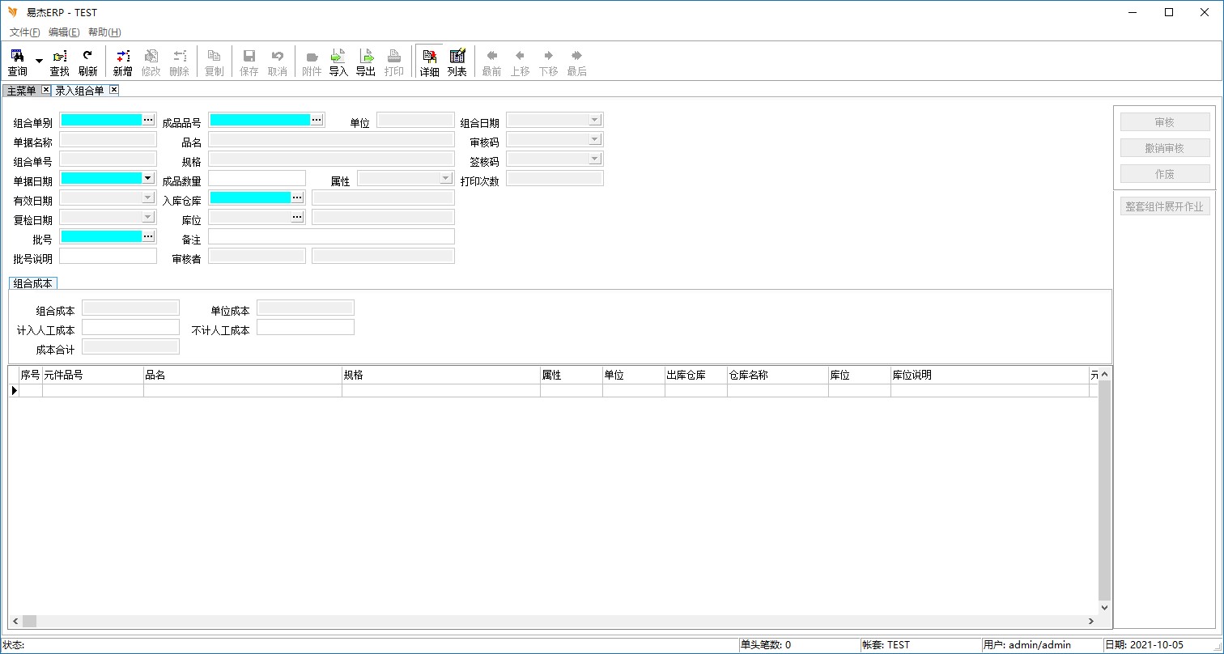Close the 录入组合单 tab
Screen dimensions: 1224x654
click(114, 90)
